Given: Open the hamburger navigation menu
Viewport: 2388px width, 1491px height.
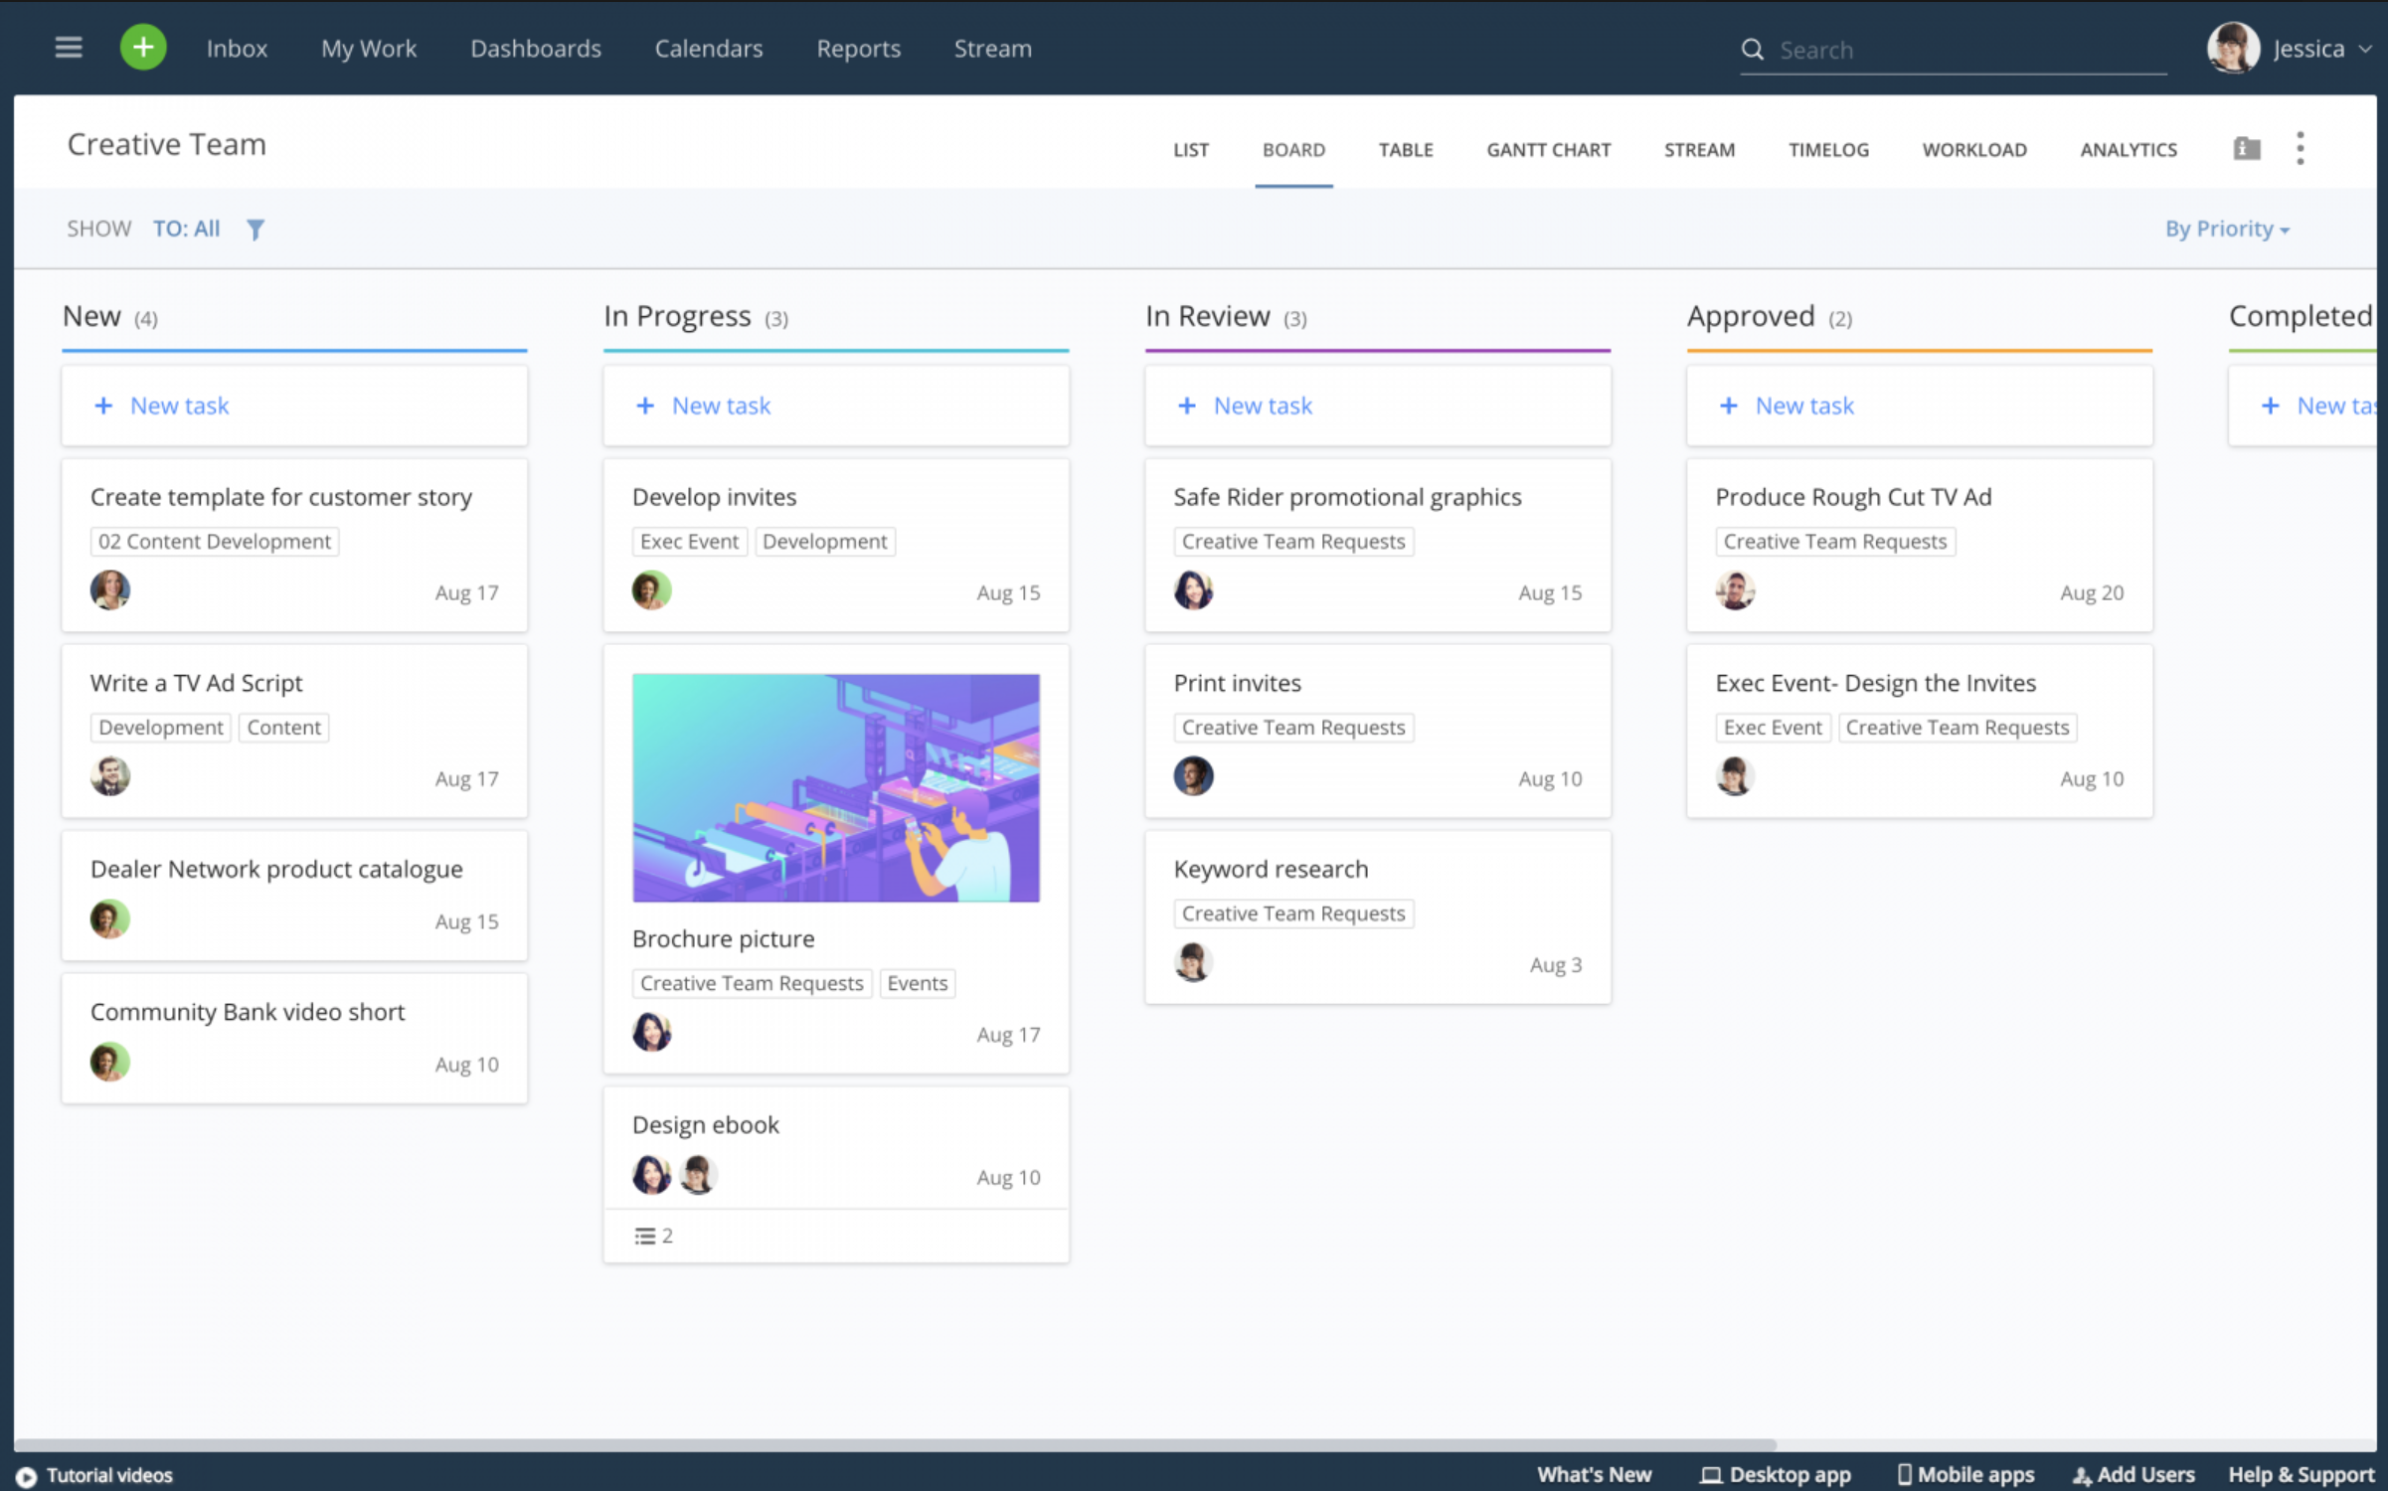Looking at the screenshot, I should pos(68,48).
